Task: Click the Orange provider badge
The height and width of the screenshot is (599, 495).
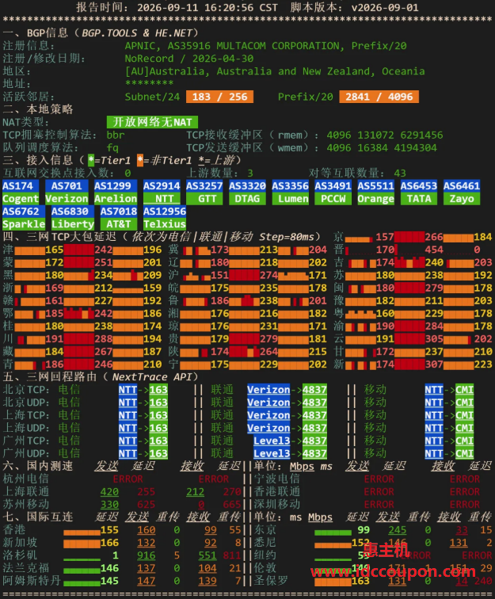Action: coord(376,199)
